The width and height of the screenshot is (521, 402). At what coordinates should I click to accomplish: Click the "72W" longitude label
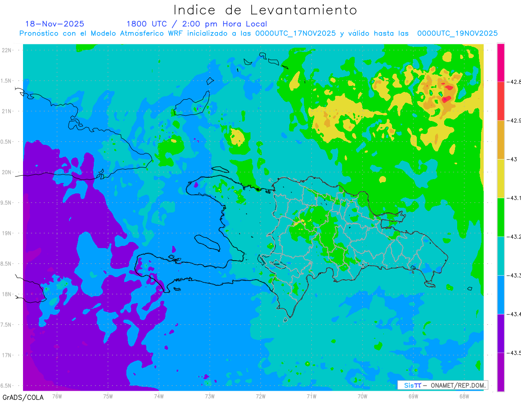(x=260, y=396)
